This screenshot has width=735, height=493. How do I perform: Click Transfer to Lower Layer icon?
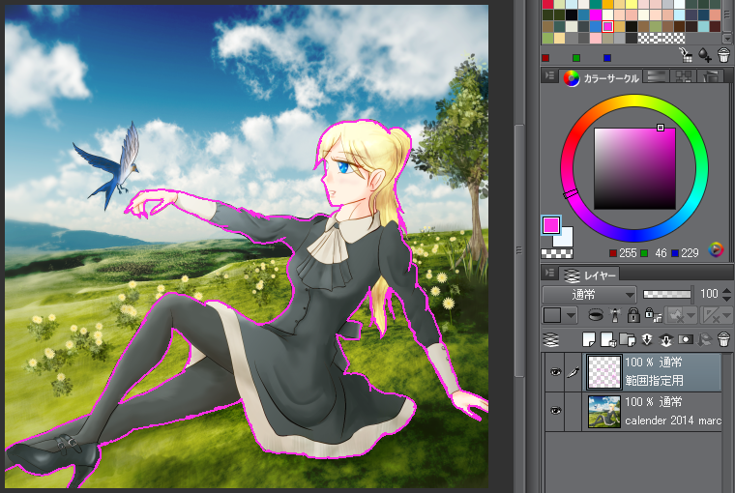[647, 339]
